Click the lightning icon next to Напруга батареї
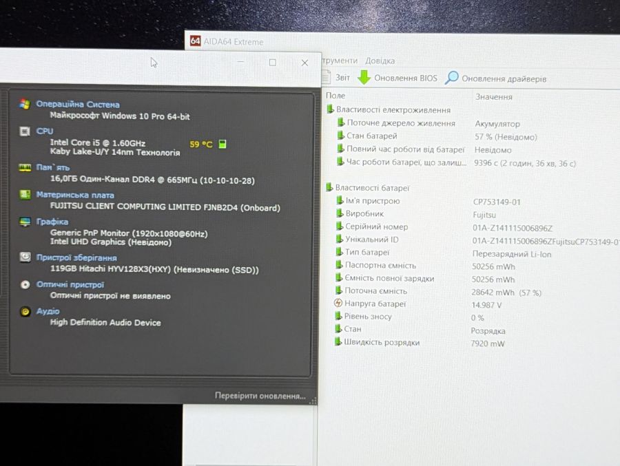 pos(338,303)
